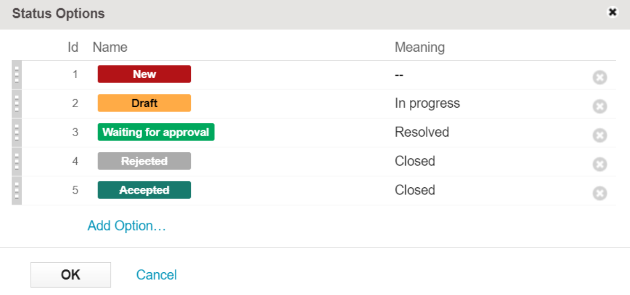Close the Status Options dialog
This screenshot has height=295, width=630.
pyautogui.click(x=612, y=13)
